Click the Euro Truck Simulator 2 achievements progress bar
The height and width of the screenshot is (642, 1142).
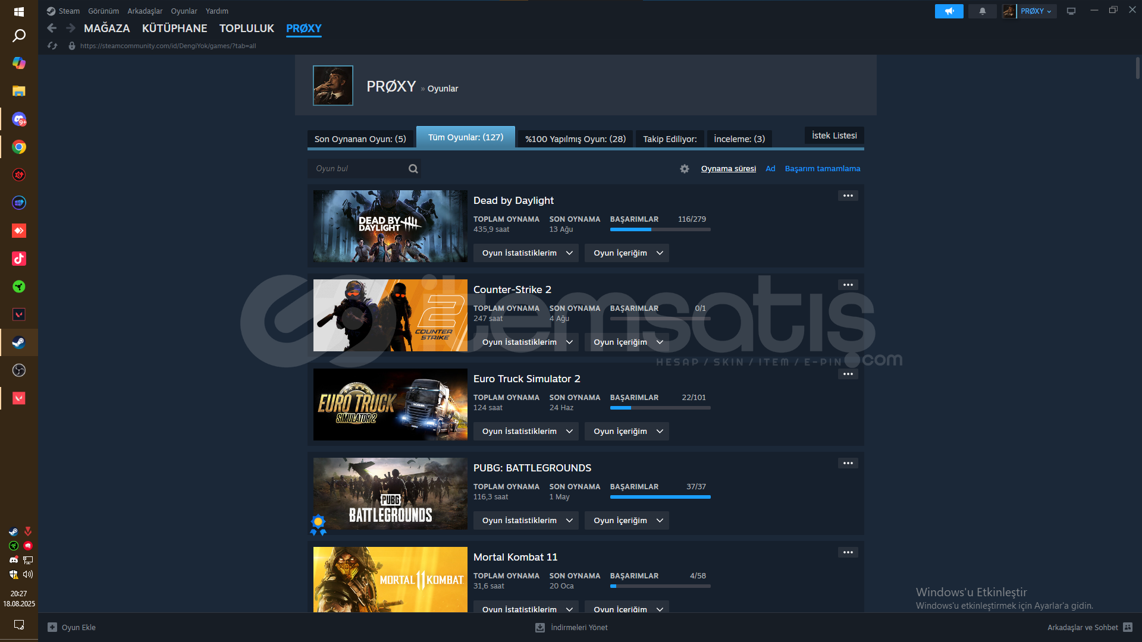pos(660,408)
